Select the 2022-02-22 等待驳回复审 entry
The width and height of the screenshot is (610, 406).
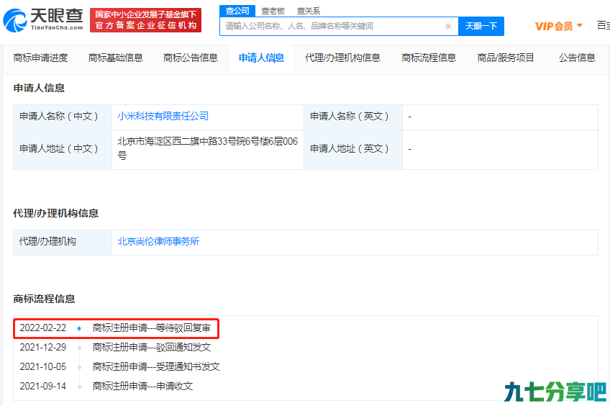click(x=115, y=328)
